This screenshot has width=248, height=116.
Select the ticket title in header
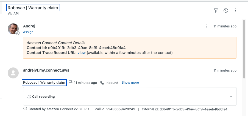(x=33, y=8)
